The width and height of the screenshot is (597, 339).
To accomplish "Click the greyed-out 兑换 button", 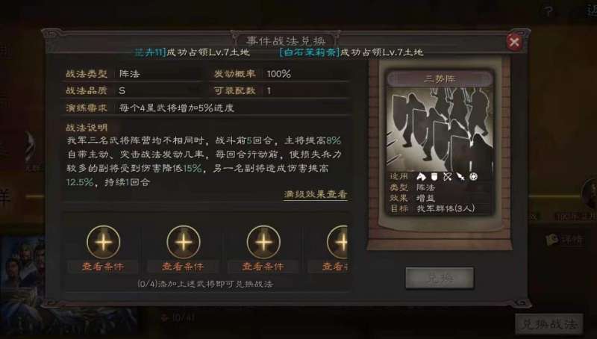I will click(440, 279).
